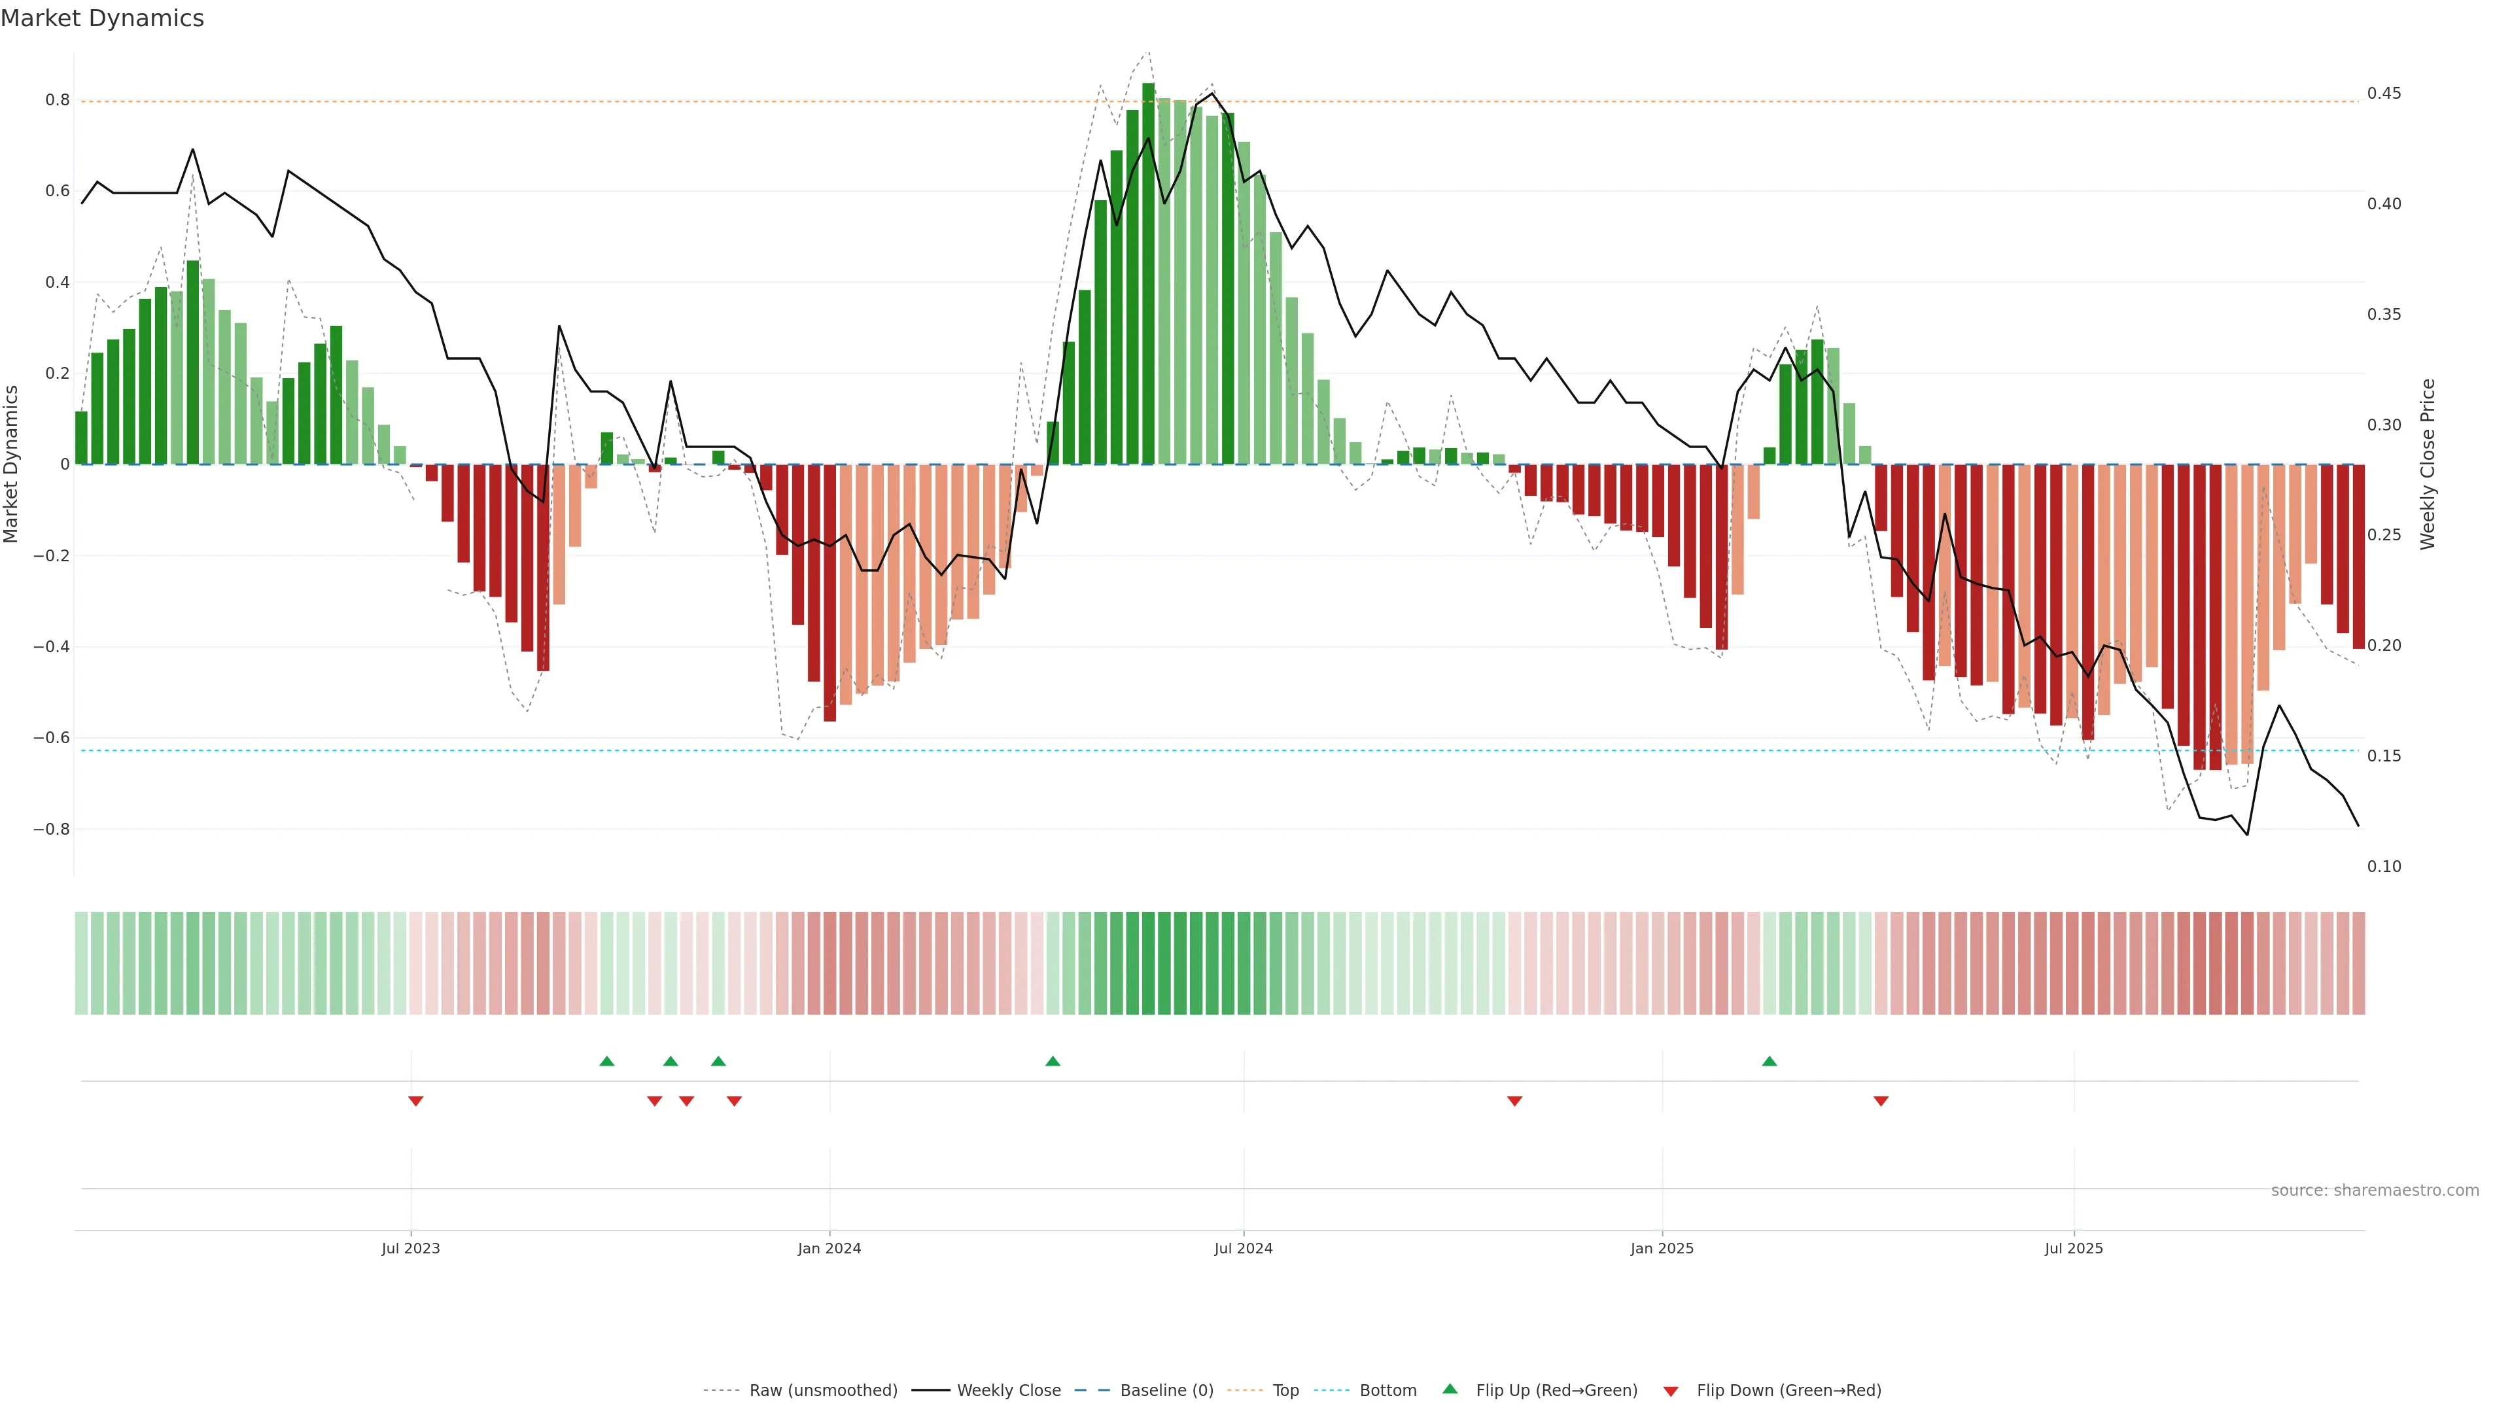Select Flip Up marker between Jan 2024 and Jul 2024

1052,1061
